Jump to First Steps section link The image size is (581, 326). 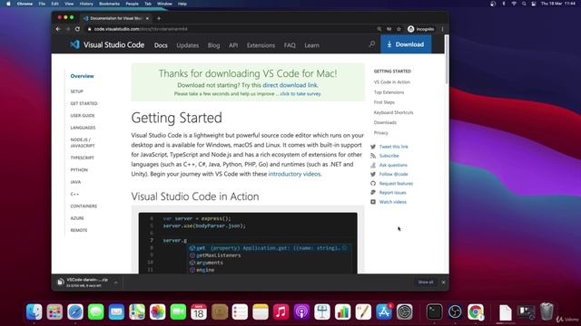click(384, 102)
